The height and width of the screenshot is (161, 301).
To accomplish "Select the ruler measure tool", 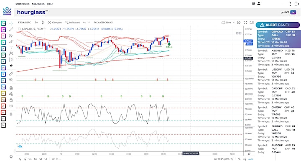I will coord(11,73).
